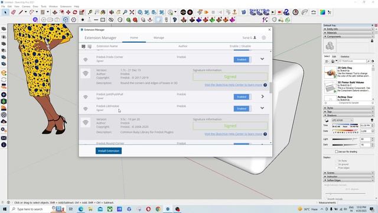Select the Rotate tool
This screenshot has width=378, height=213.
(x=75, y=12)
